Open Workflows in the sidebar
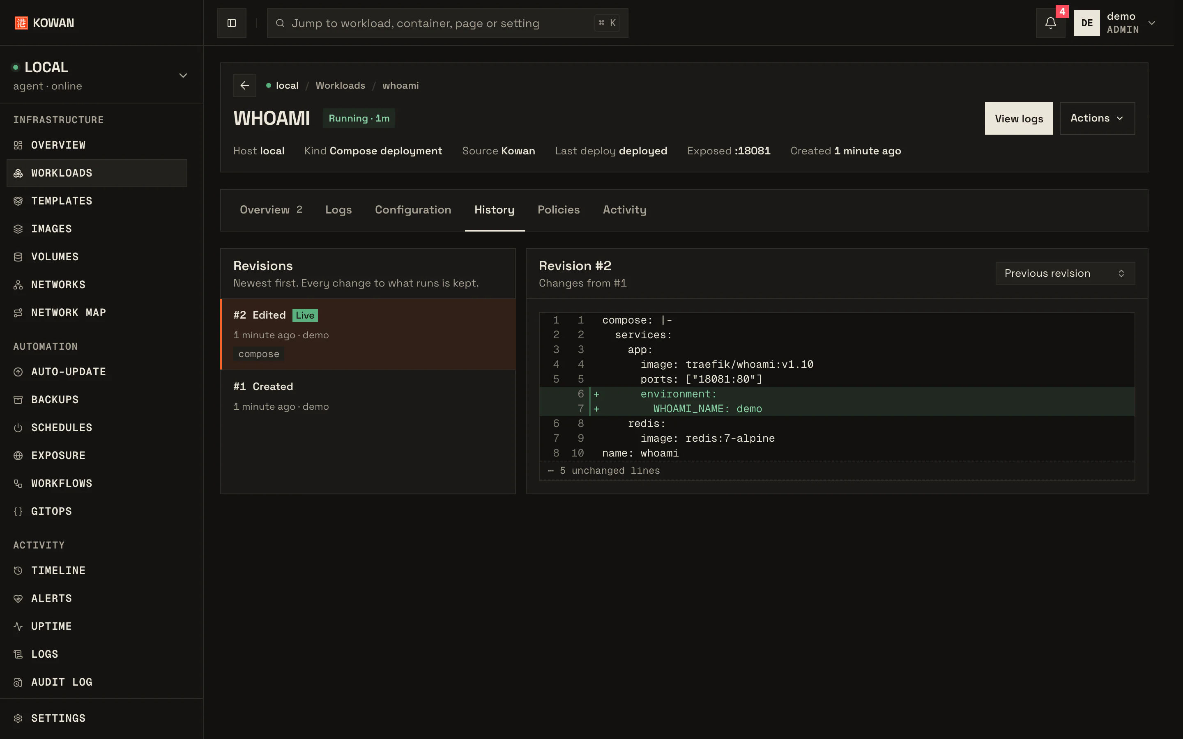The height and width of the screenshot is (739, 1183). click(97, 483)
